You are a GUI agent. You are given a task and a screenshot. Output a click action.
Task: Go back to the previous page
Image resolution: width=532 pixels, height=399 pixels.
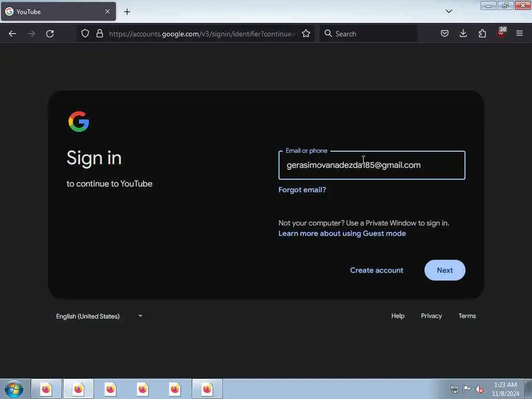click(12, 34)
